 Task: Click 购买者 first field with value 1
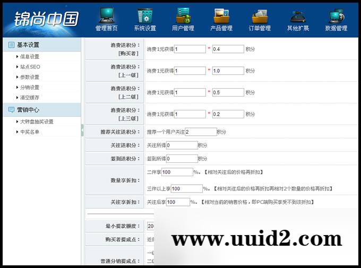(x=190, y=49)
